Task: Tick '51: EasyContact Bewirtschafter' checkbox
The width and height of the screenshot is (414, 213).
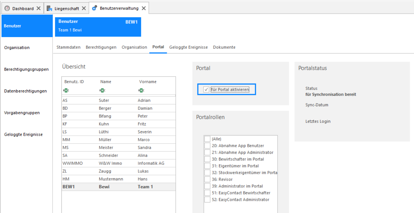Action: 207,193
